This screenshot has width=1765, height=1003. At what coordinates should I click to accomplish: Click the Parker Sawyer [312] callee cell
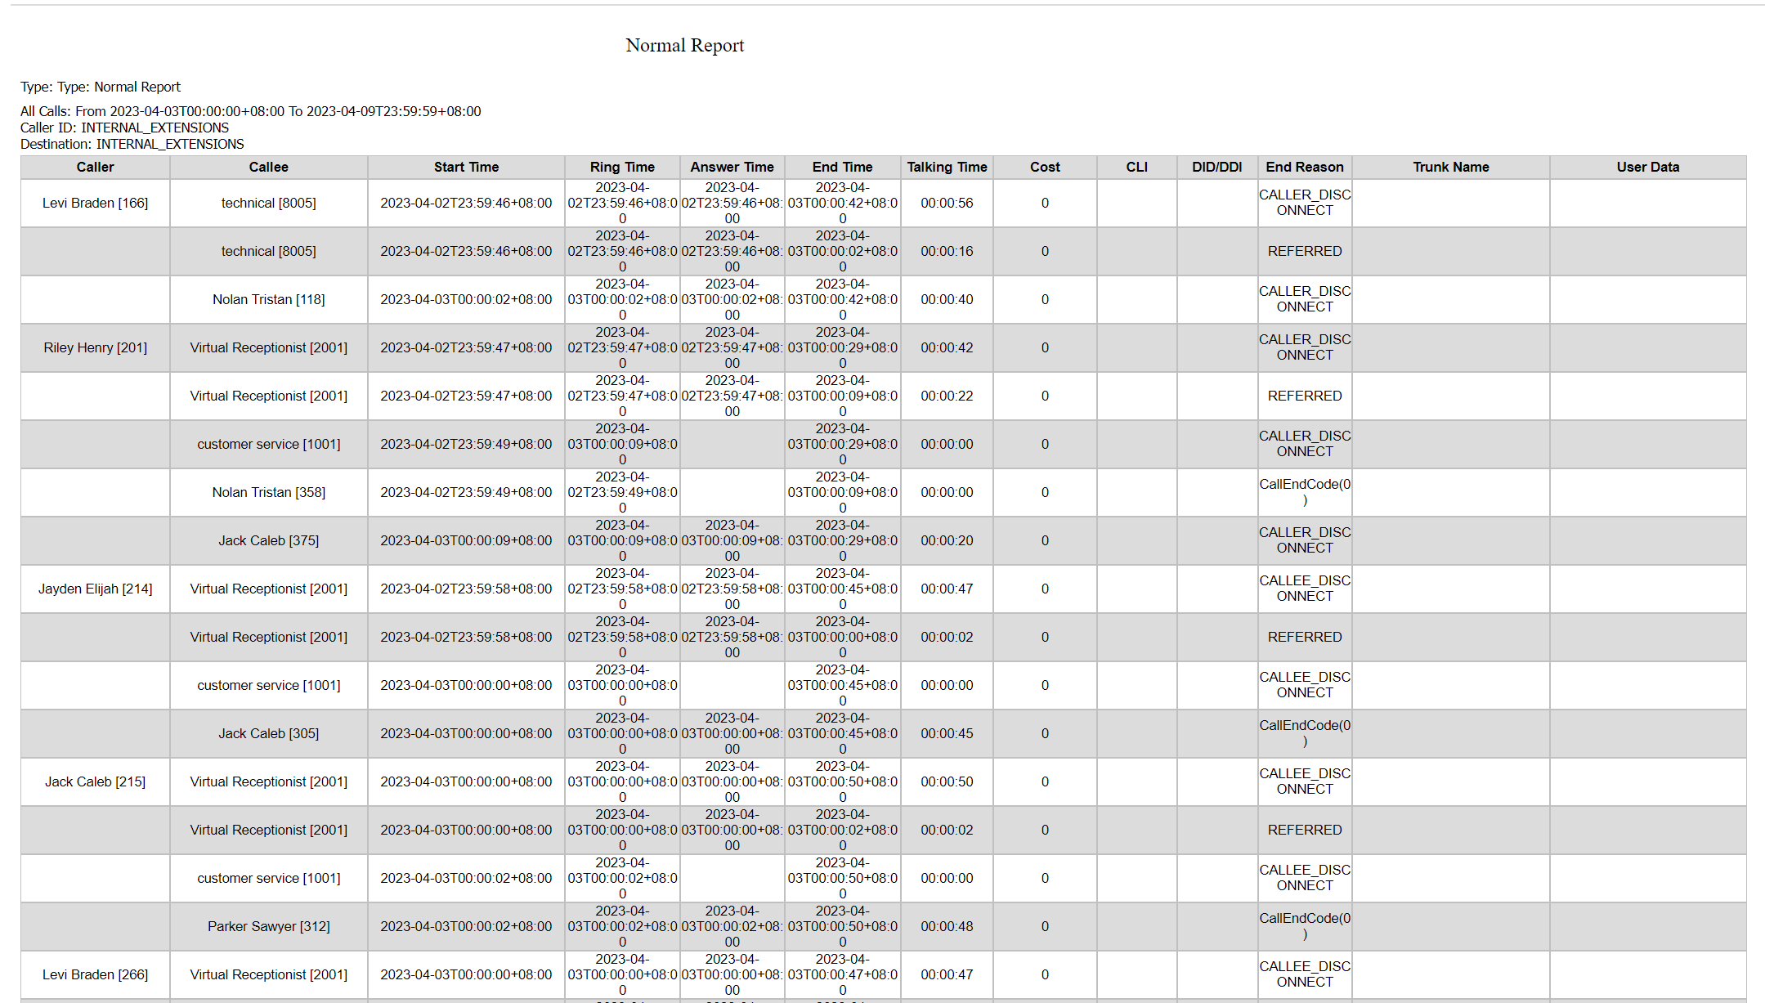click(x=268, y=926)
